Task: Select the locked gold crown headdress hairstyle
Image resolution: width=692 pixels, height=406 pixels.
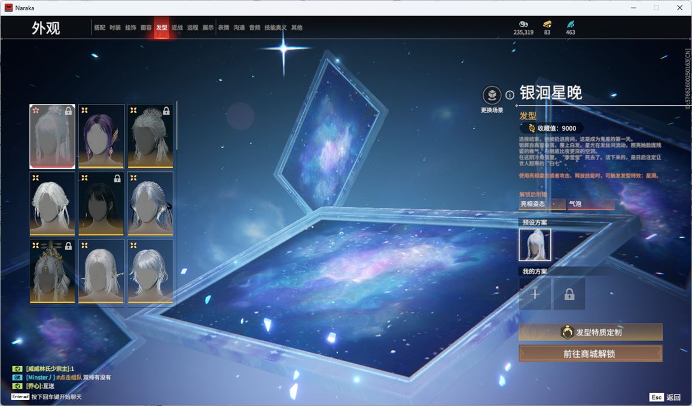Action: click(x=52, y=272)
